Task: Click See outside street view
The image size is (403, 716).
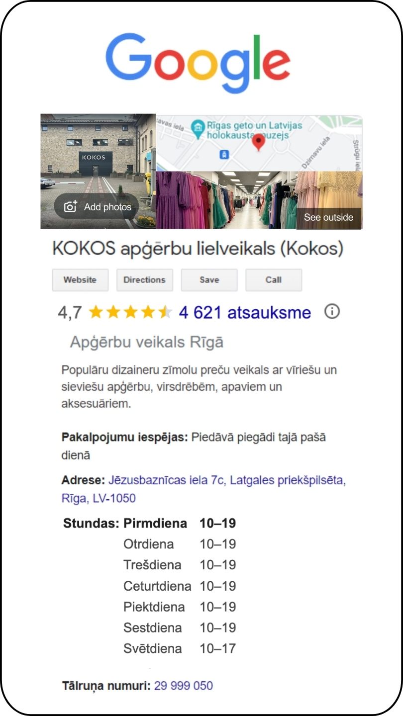Action: pos(329,218)
